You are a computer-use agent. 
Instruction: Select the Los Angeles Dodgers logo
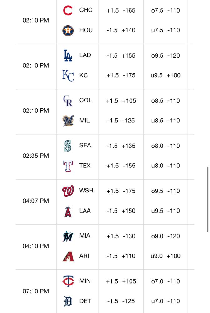click(x=68, y=55)
